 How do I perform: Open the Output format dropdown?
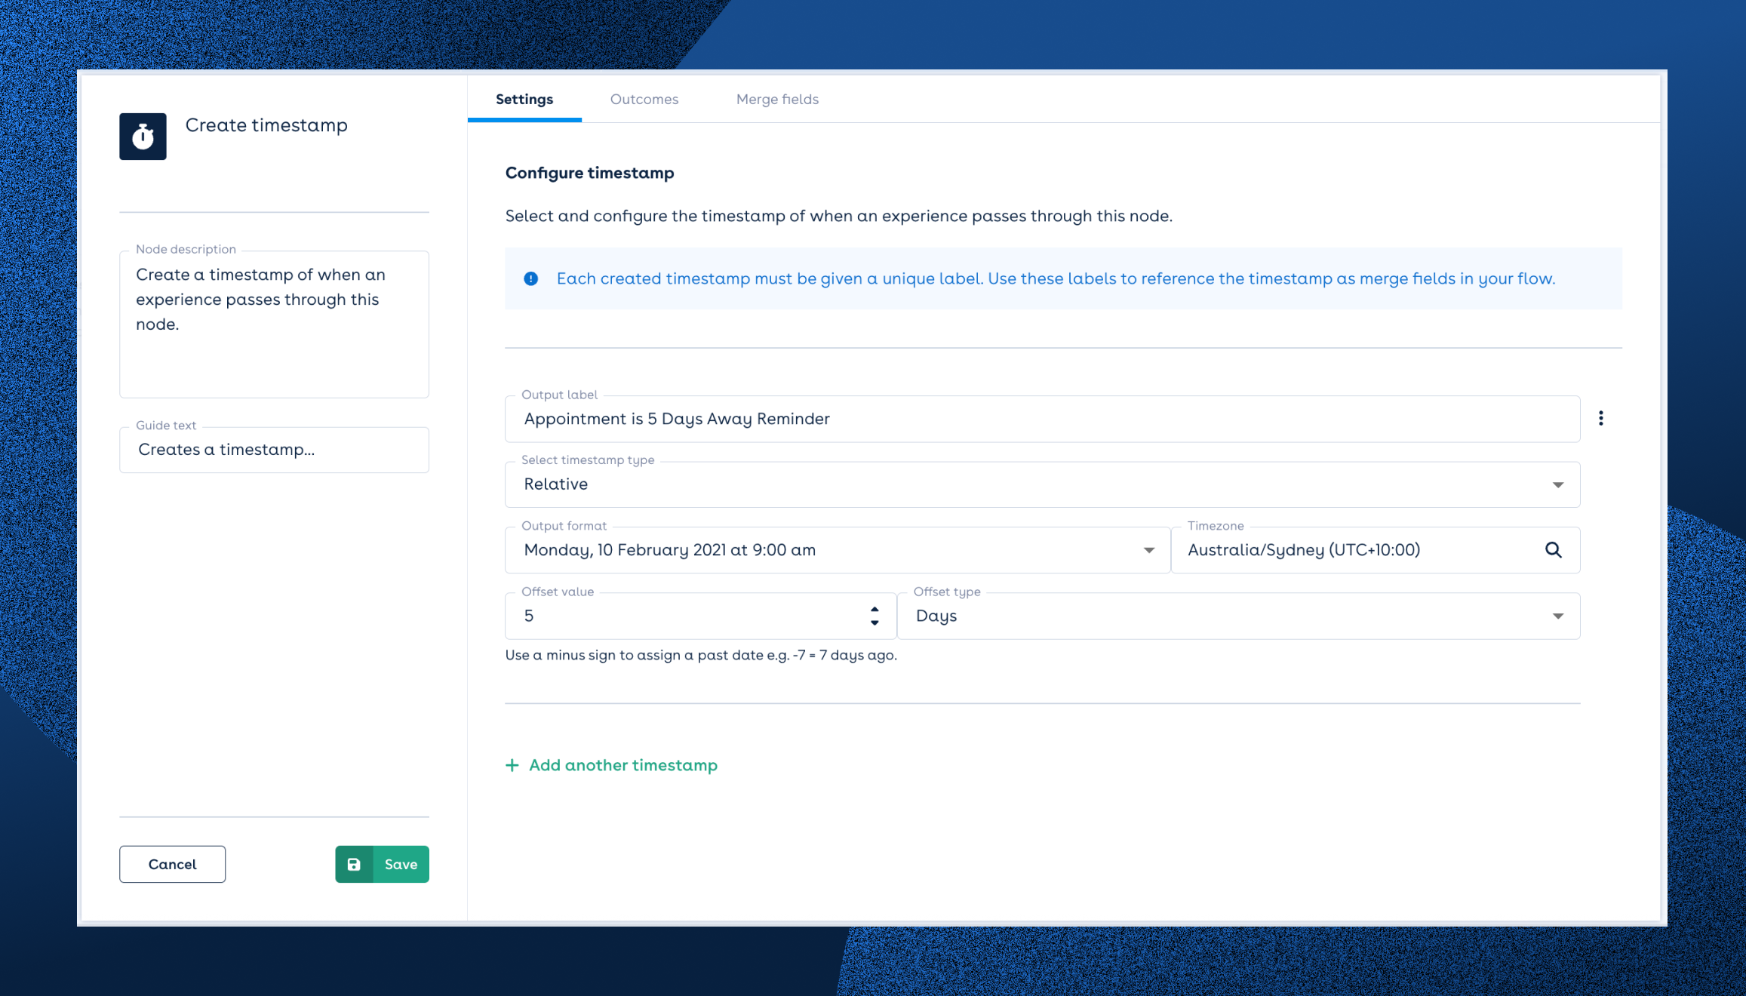tap(1148, 550)
